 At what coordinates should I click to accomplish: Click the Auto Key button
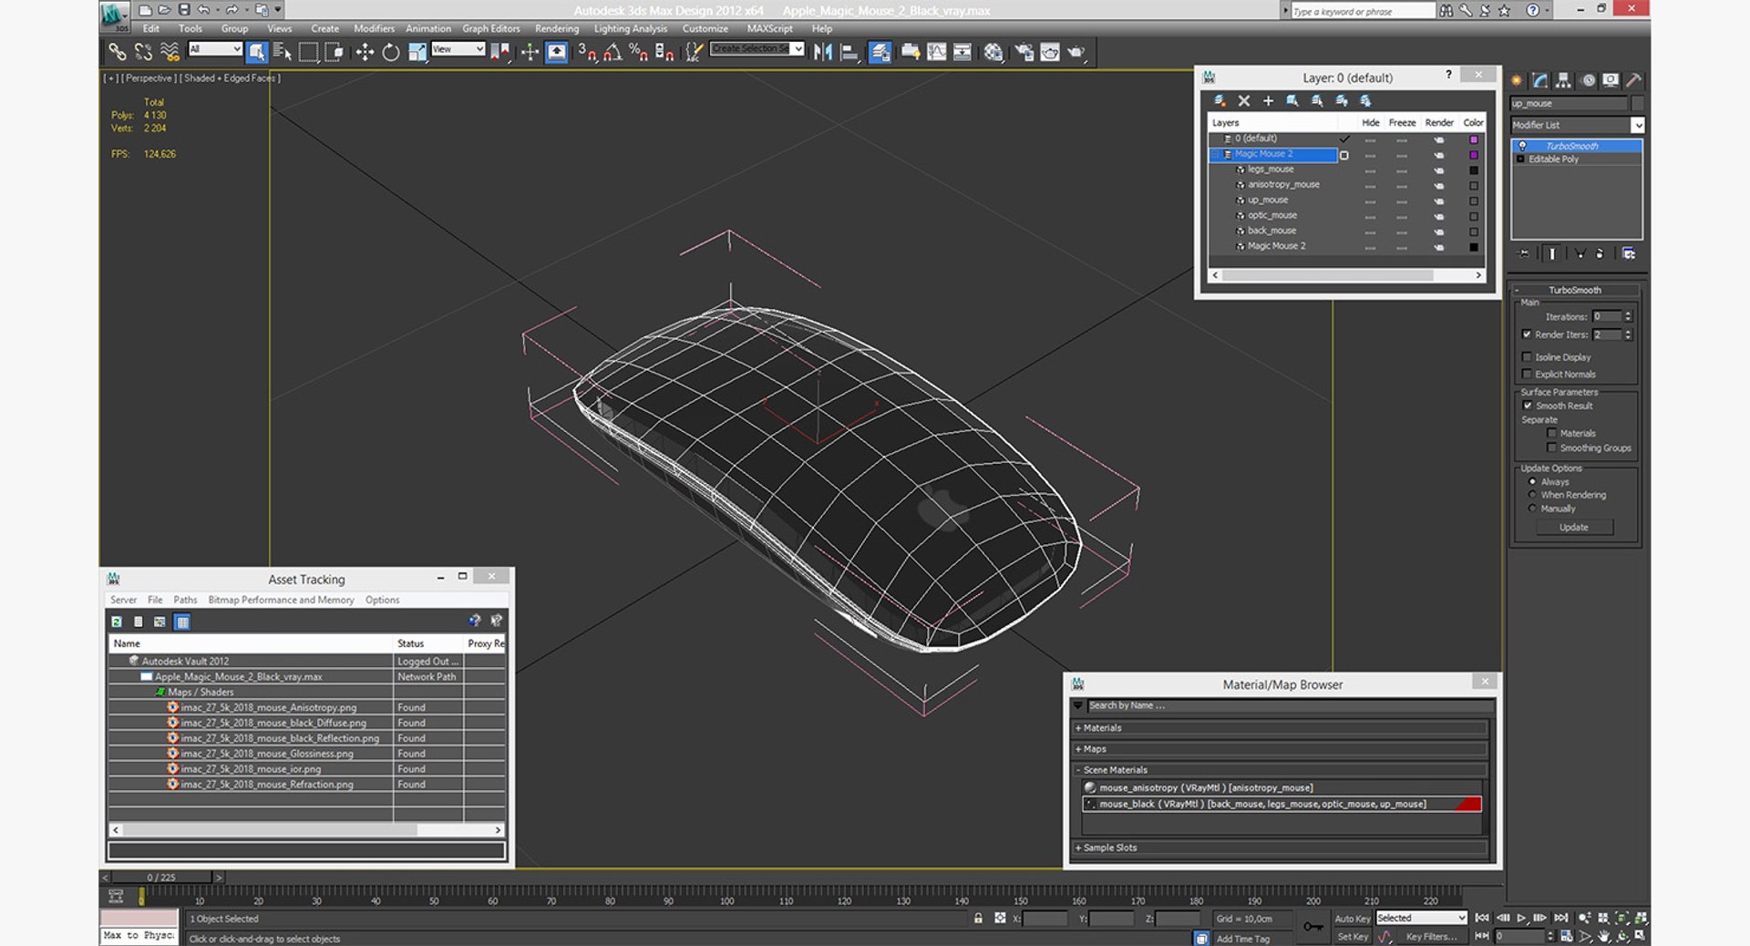1352,919
